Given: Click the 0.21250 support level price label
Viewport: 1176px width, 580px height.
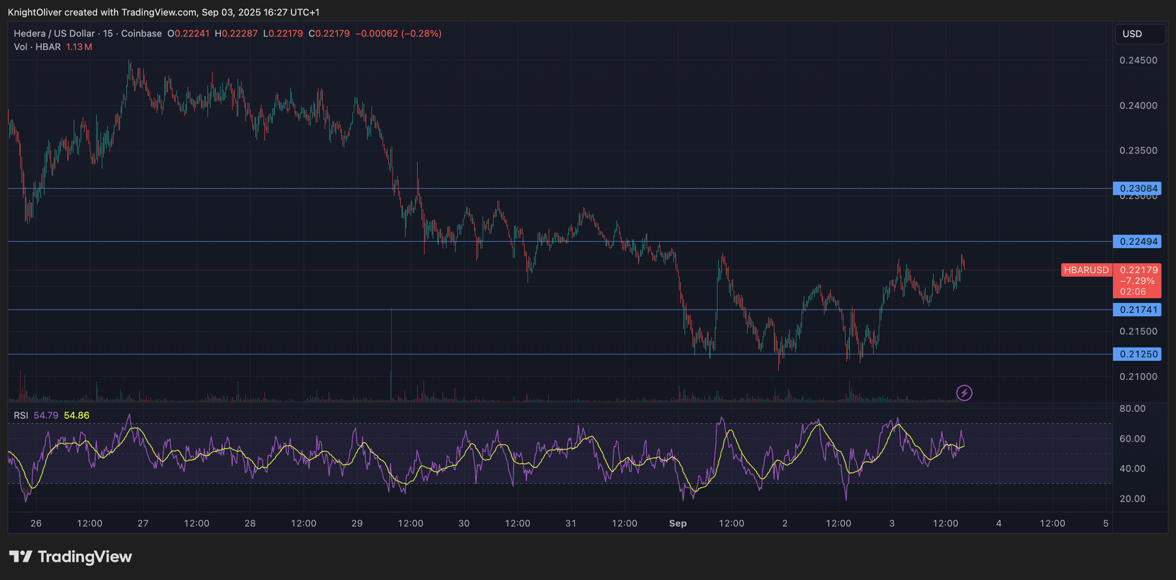Looking at the screenshot, I should click(1138, 353).
